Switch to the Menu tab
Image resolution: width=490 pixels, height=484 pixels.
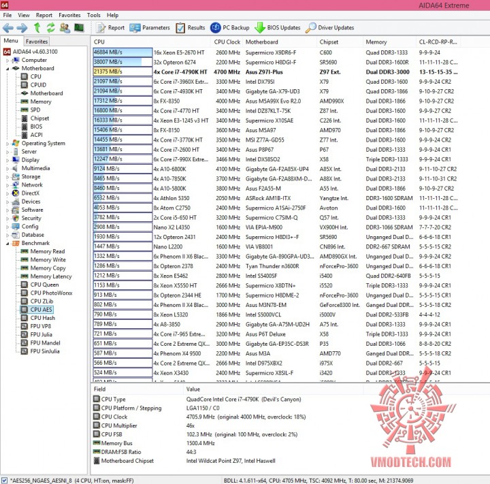[x=11, y=41]
